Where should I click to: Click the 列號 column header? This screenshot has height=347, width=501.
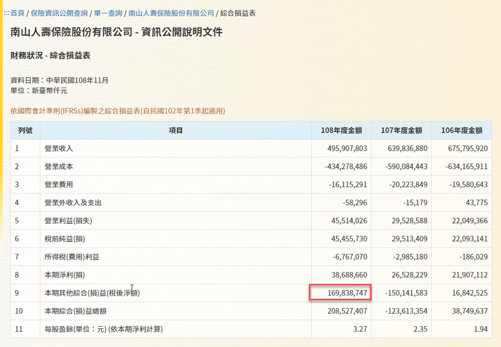coord(25,130)
